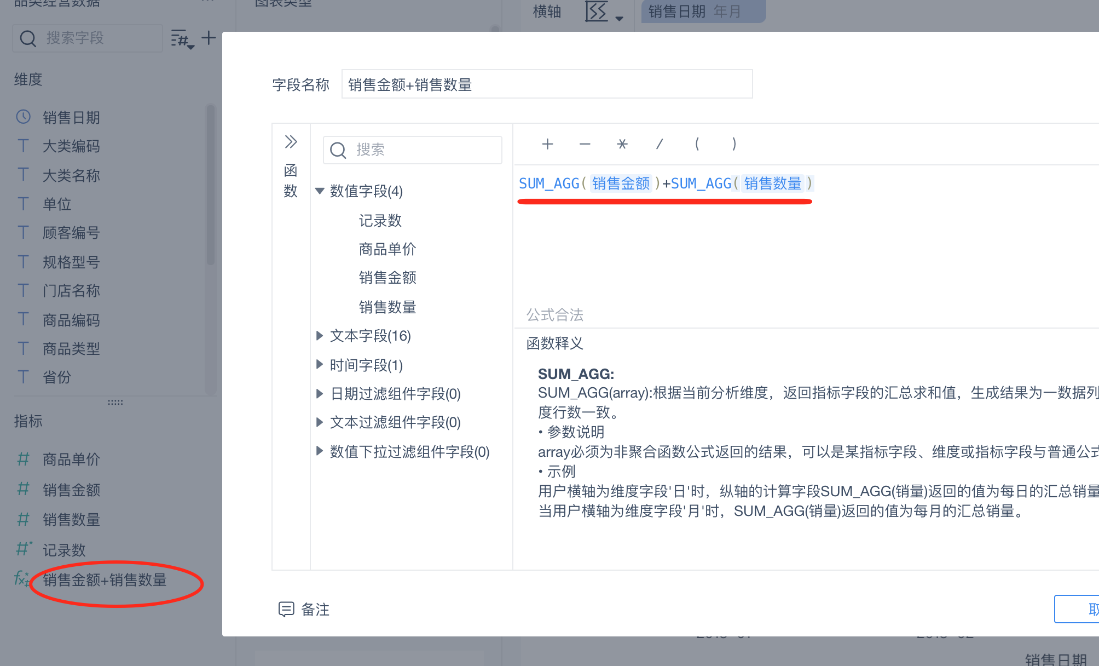1099x666 pixels.
Task: Open the field sort/filter icon menu
Action: pyautogui.click(x=182, y=39)
